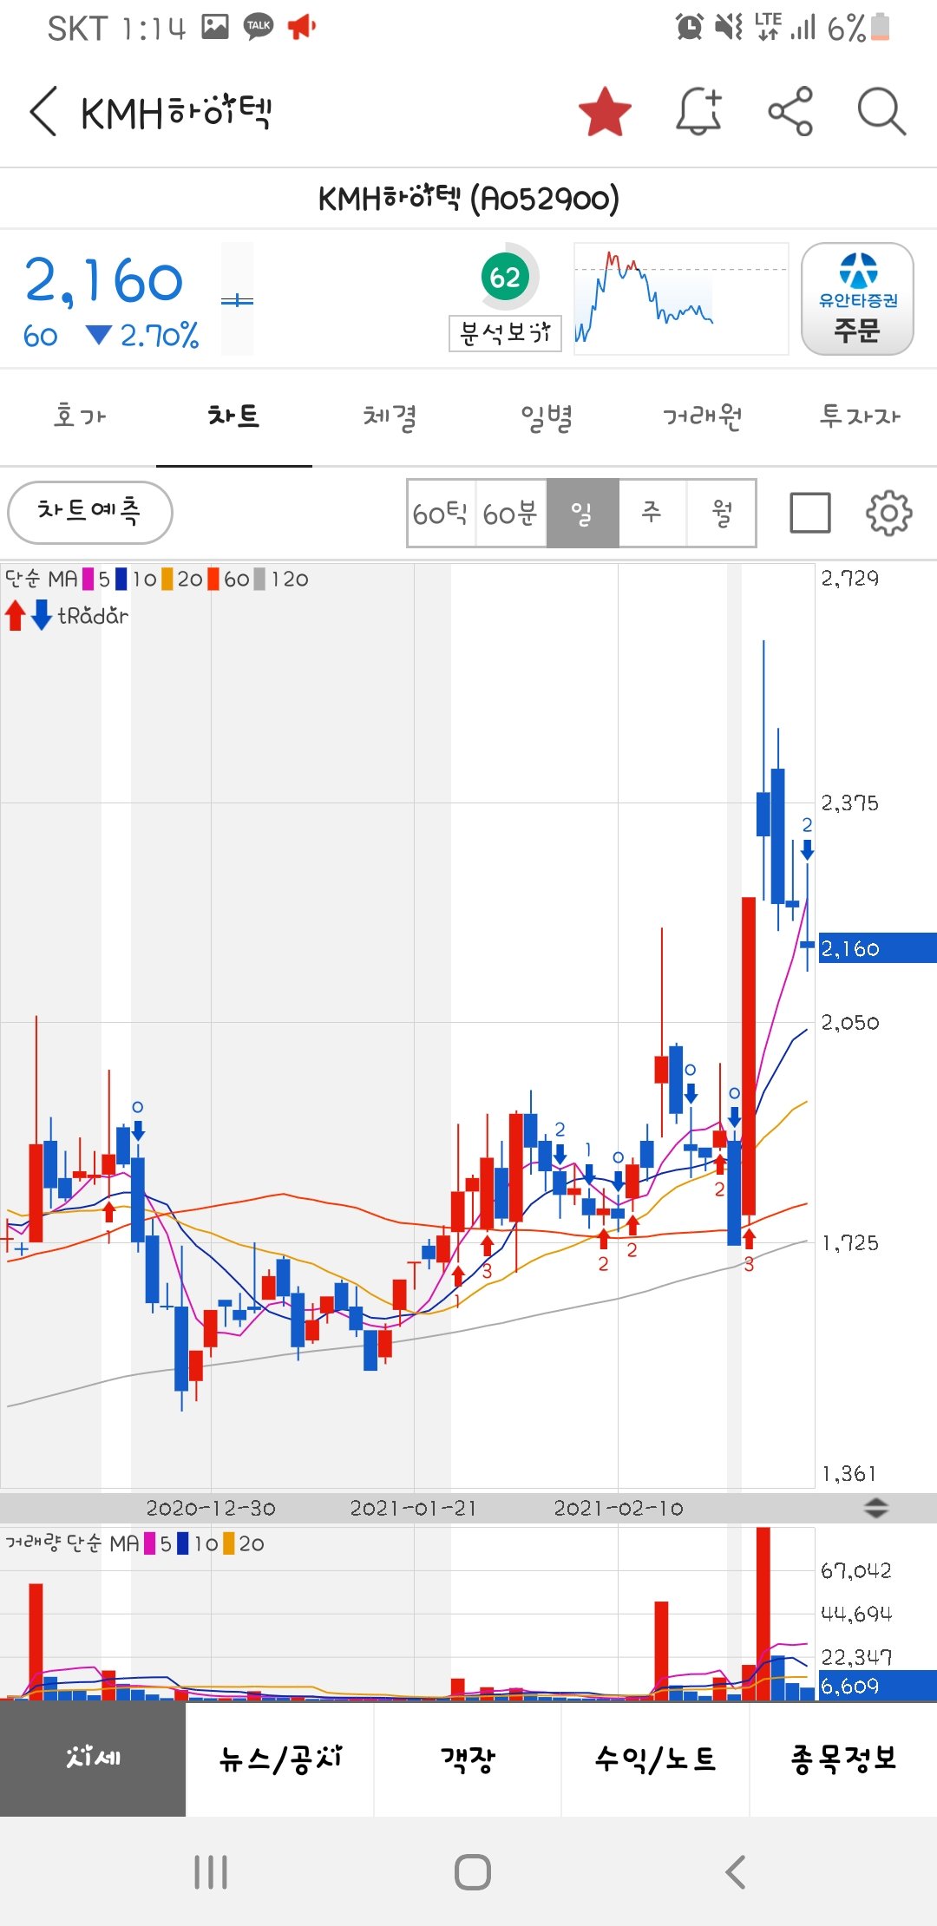Open the 분석보기 analysis button
The width and height of the screenshot is (937, 1926).
pyautogui.click(x=505, y=333)
